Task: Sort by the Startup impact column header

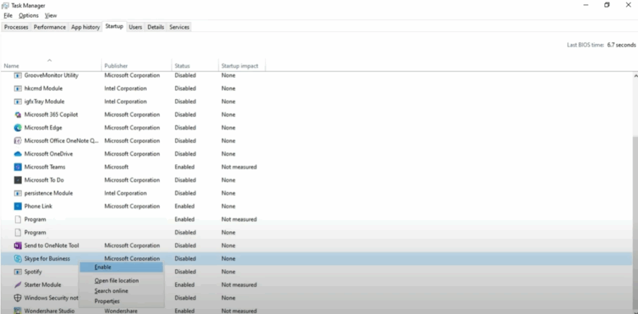Action: click(x=242, y=66)
